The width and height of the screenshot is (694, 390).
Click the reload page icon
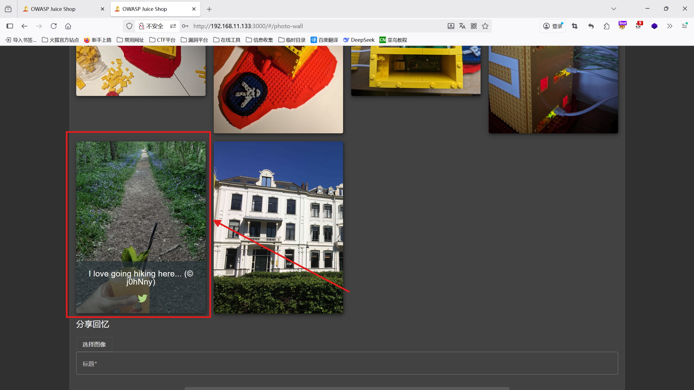point(54,26)
